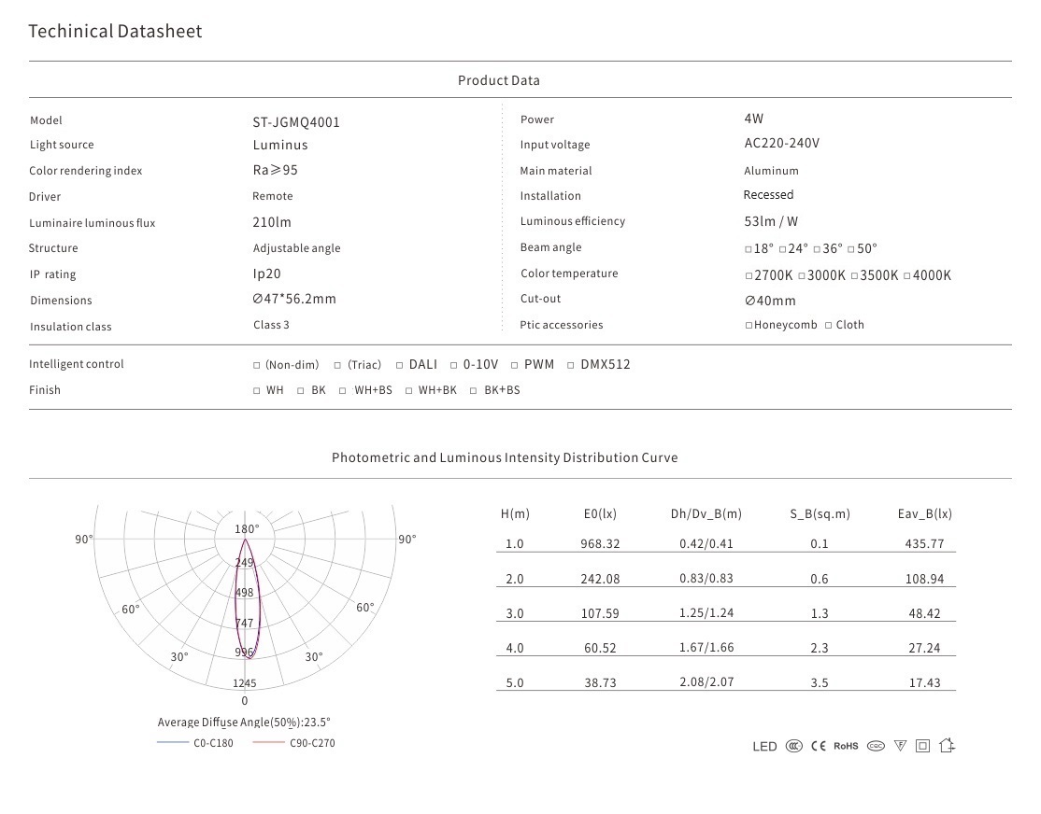Click the 968.32 E0 value cell
The image size is (1041, 814).
pos(600,543)
